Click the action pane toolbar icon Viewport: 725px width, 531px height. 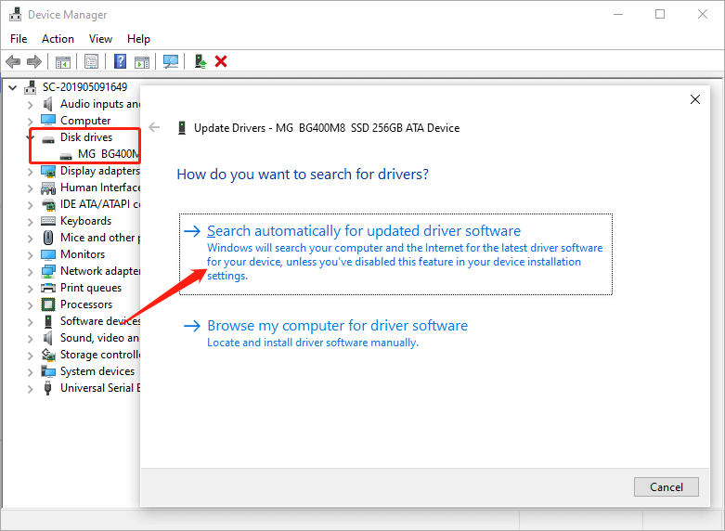coord(142,61)
